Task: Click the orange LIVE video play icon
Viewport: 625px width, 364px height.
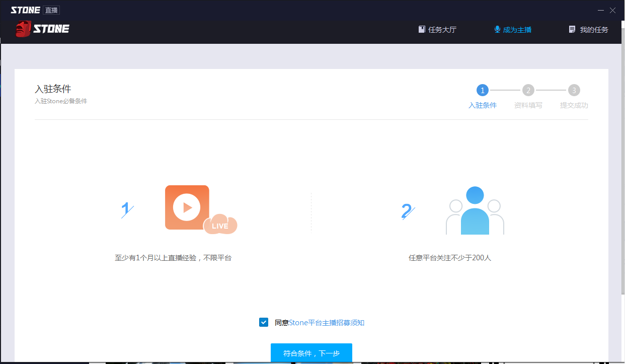Action: 187,207
